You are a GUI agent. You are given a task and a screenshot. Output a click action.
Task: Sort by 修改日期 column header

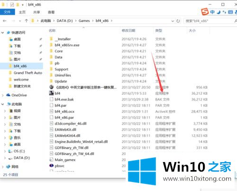pyautogui.click(x=128, y=30)
